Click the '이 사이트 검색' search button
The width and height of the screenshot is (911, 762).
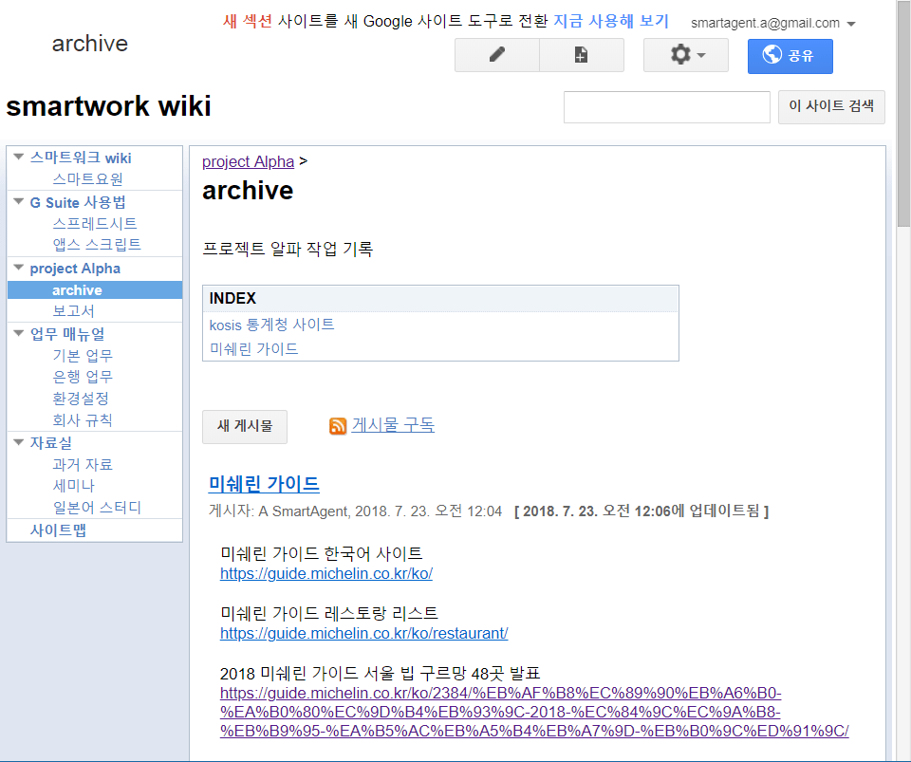[x=831, y=106]
